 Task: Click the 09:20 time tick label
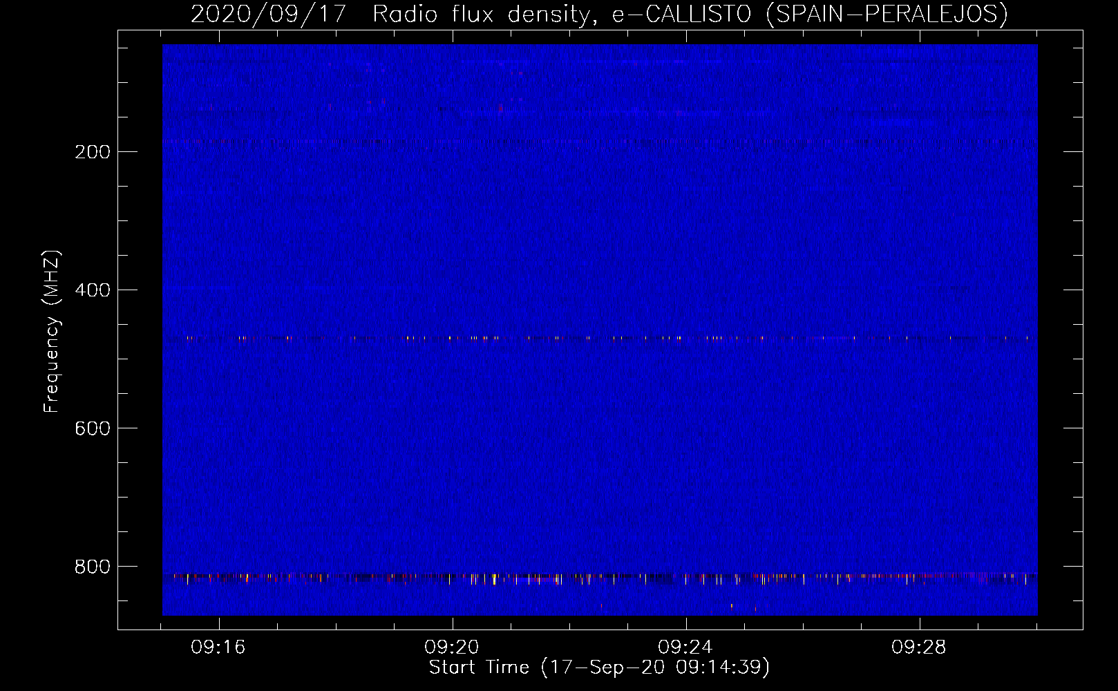point(452,647)
